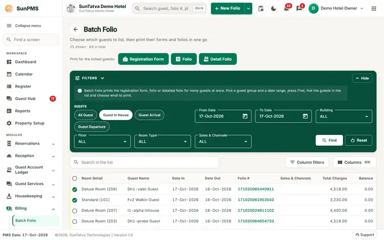This screenshot has width=384, height=240.
Task: Toggle the select-all checkbox in table header
Action: click(75, 178)
